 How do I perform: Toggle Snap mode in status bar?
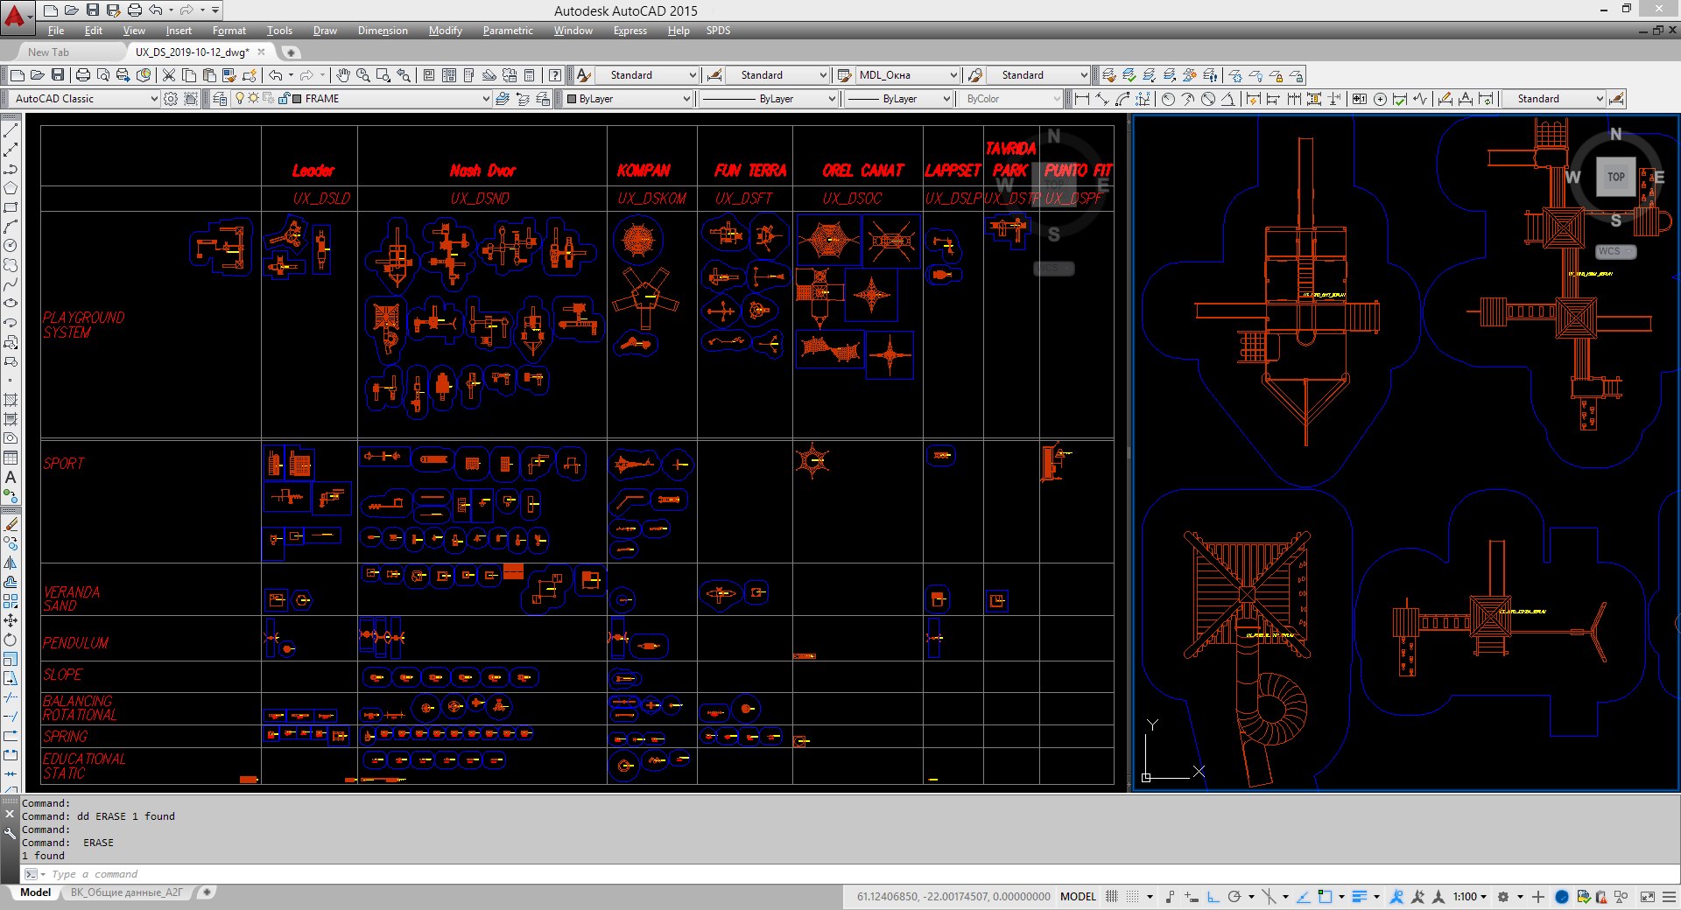1133,896
